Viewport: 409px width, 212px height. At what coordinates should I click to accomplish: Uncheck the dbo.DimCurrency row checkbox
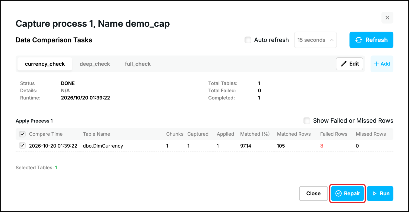(22, 146)
